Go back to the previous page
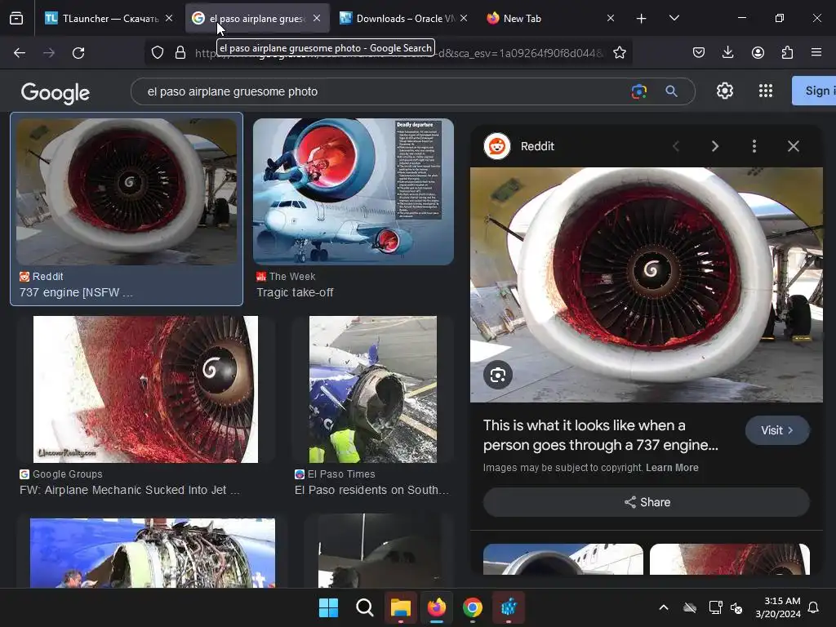This screenshot has height=627, width=836. [20, 53]
